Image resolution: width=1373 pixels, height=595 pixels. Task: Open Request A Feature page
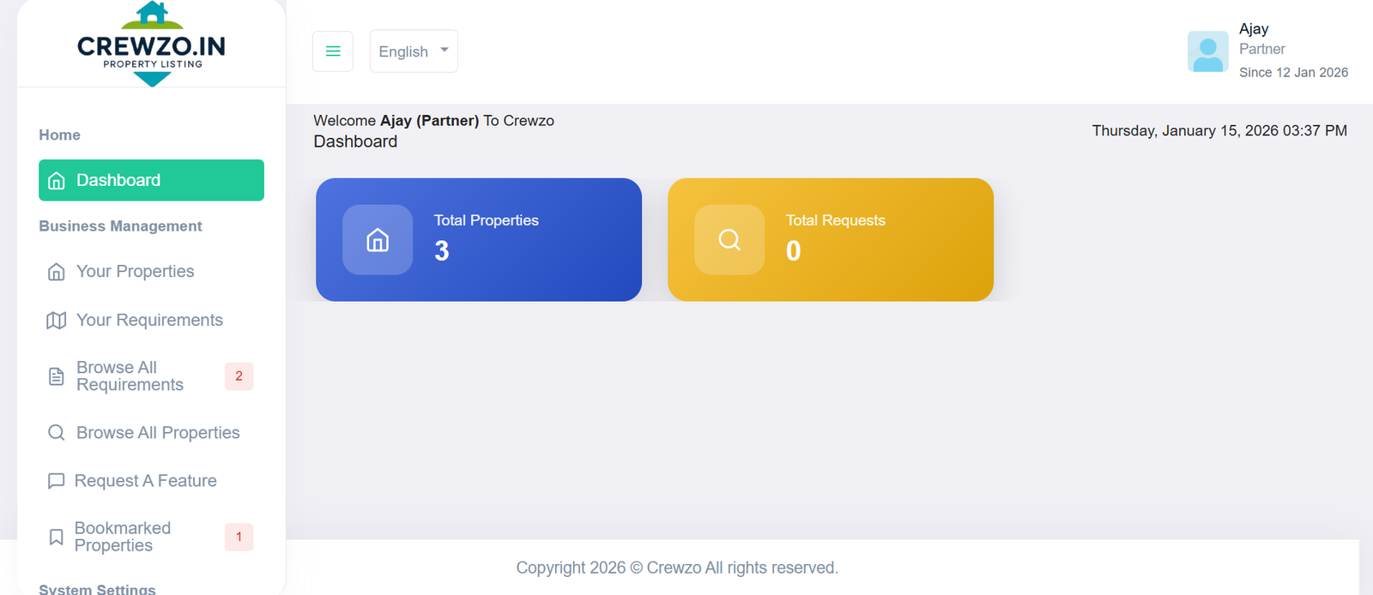145,481
